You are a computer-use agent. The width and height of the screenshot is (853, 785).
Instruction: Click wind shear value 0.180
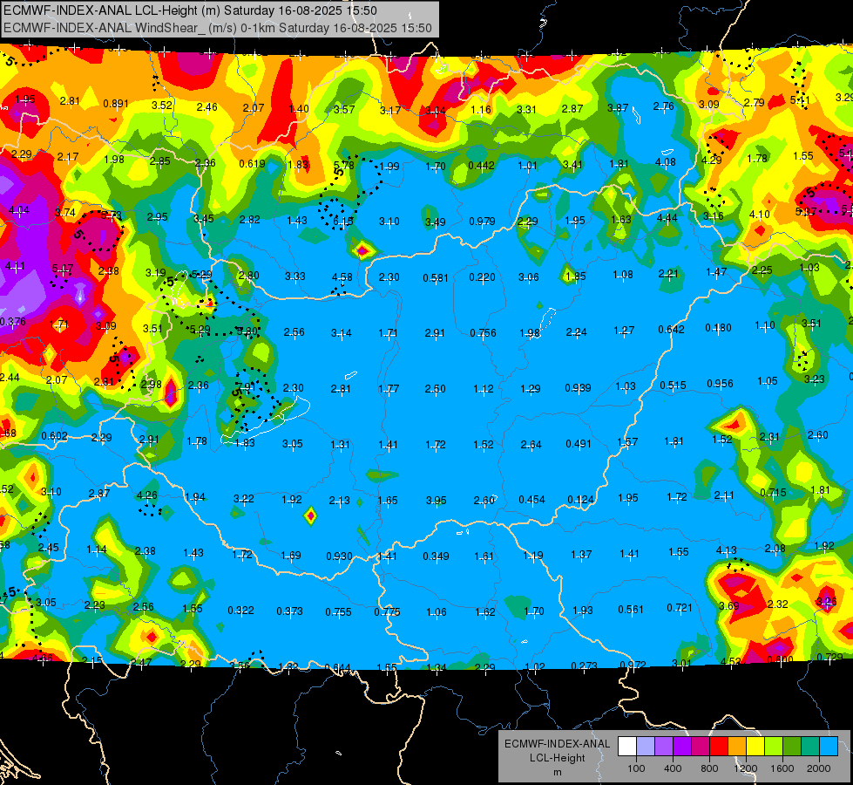pos(718,328)
